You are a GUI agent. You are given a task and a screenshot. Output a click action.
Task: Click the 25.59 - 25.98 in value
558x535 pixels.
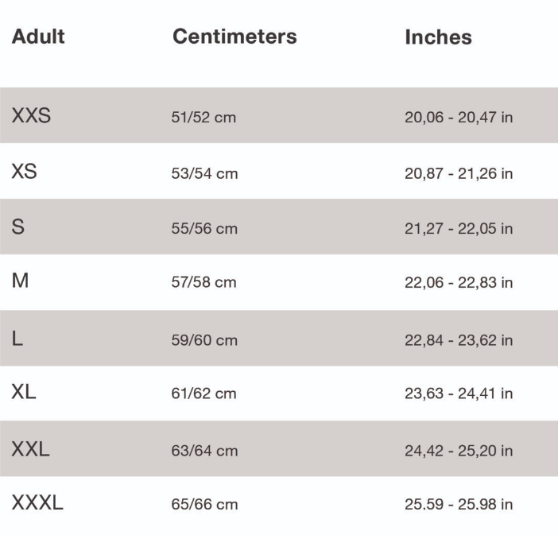coord(459,505)
